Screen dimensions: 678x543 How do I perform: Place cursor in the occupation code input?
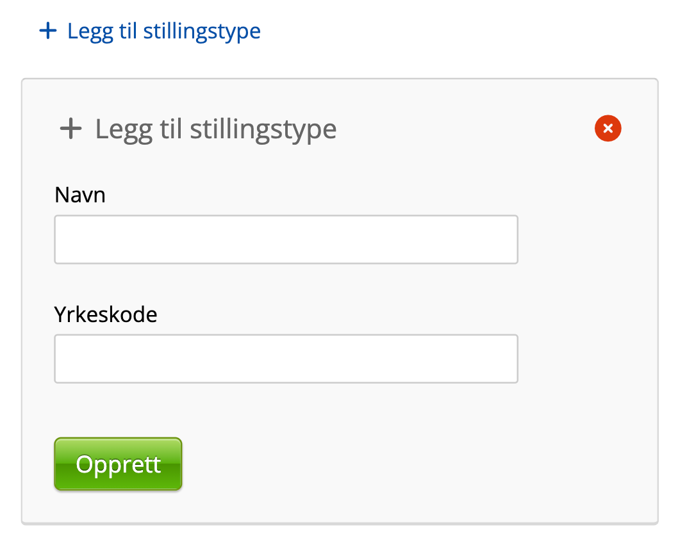286,359
